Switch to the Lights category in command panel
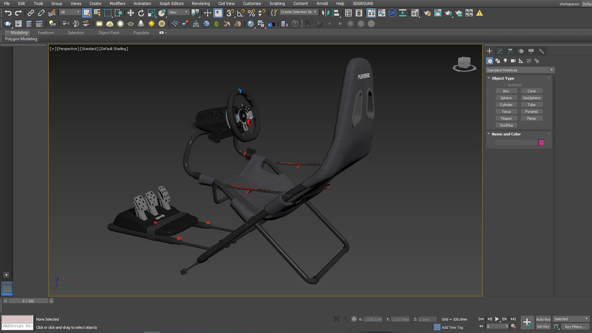 click(505, 61)
